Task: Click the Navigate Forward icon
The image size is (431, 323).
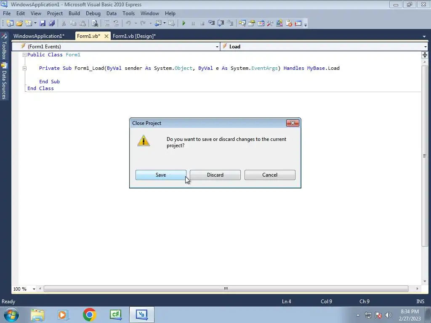Action: click(172, 24)
